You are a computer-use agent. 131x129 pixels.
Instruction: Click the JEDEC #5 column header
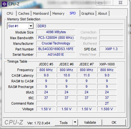(46, 64)
